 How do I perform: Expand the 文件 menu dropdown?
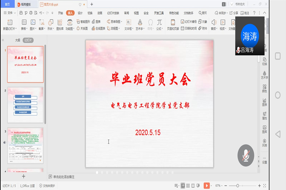tap(10, 13)
